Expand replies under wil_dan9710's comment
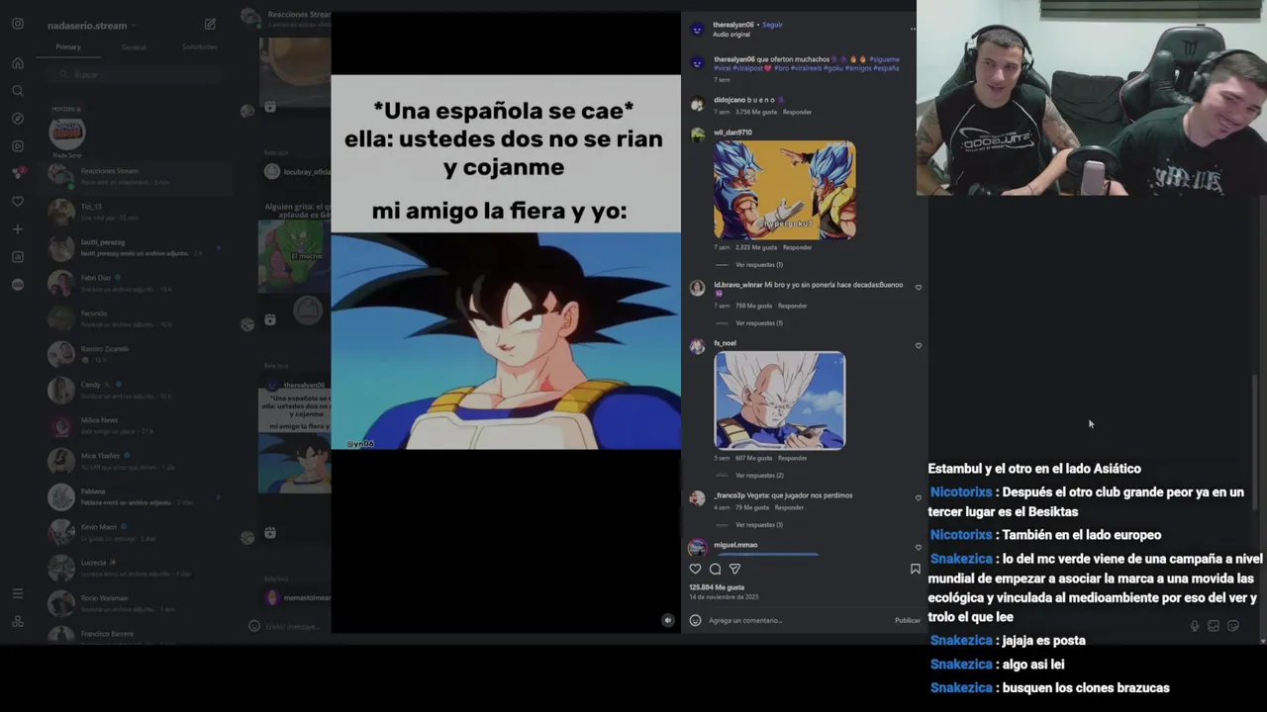Image resolution: width=1267 pixels, height=712 pixels. [x=758, y=265]
